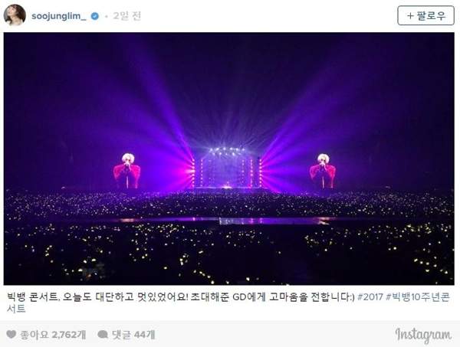This screenshot has width=460, height=347.
Task: Click the left stage screen performer
Action: coord(127,171)
